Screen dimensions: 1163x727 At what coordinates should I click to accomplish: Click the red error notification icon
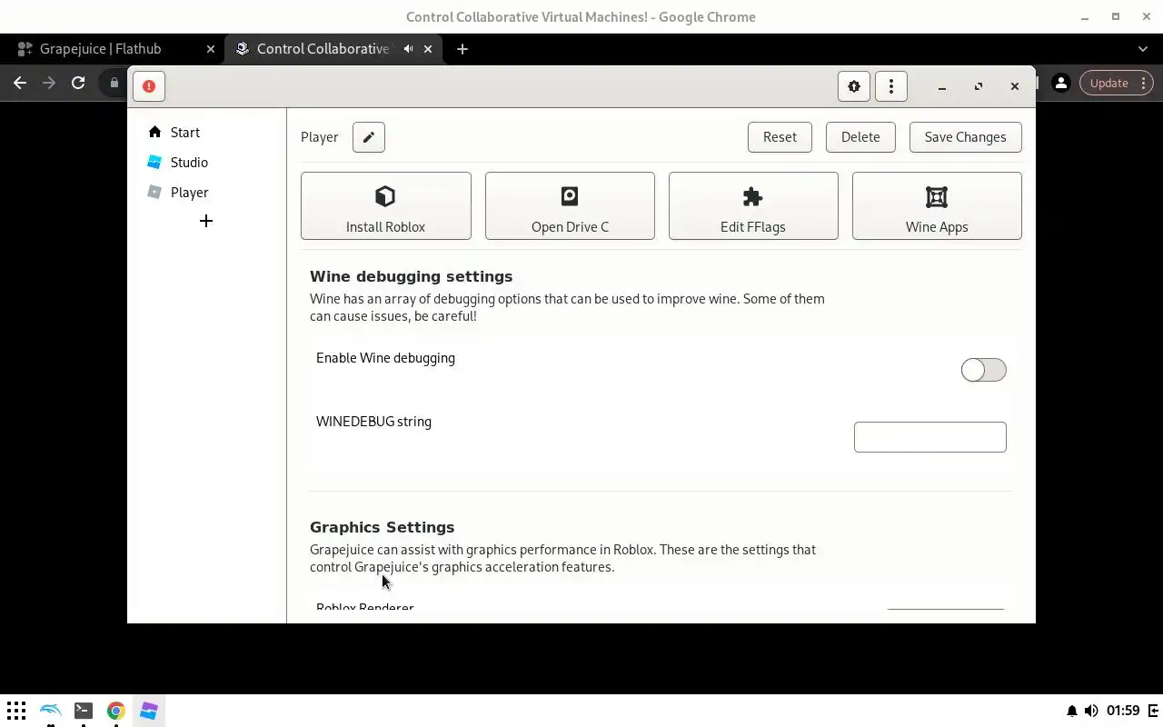click(149, 86)
